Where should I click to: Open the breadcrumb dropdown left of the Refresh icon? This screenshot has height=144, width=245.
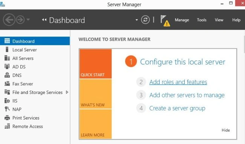[137, 20]
